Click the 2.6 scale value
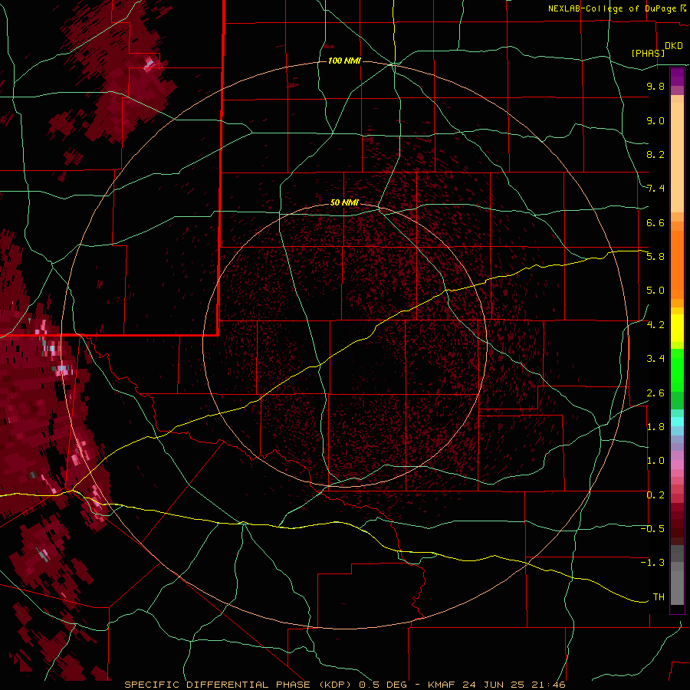The height and width of the screenshot is (690, 690). click(x=655, y=393)
